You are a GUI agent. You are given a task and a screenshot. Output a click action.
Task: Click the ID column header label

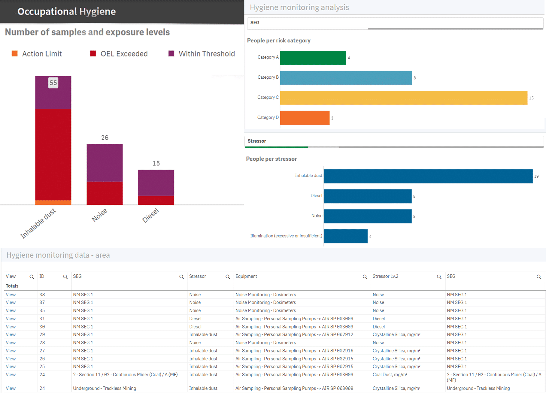pos(42,277)
